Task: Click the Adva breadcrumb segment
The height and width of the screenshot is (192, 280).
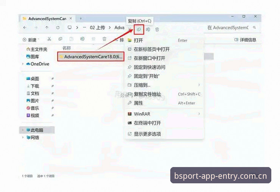Action: [x=120, y=28]
